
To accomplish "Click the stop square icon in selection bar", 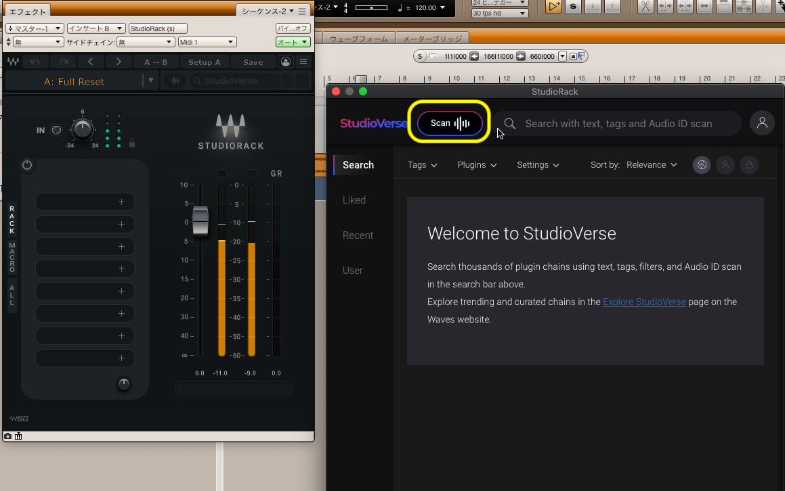I will (573, 57).
